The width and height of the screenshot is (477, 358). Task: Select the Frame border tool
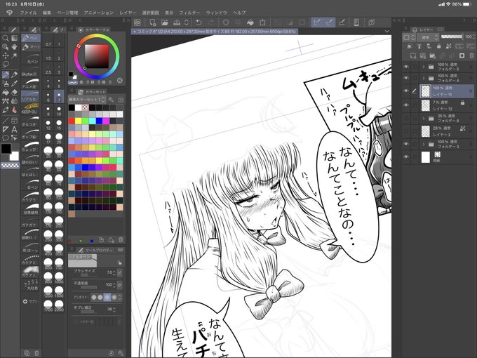click(14, 121)
